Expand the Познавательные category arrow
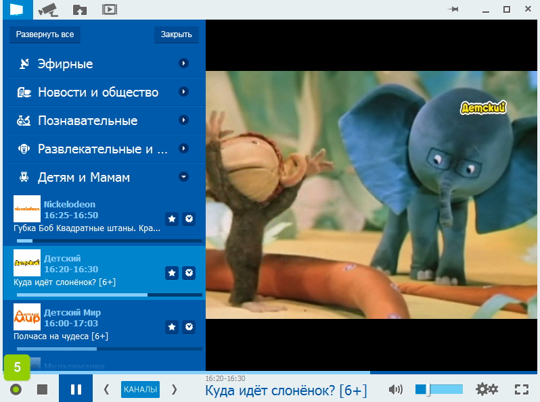Image resolution: width=540 pixels, height=402 pixels. coord(183,120)
